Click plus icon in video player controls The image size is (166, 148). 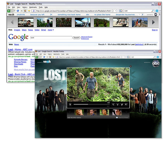[118, 105]
